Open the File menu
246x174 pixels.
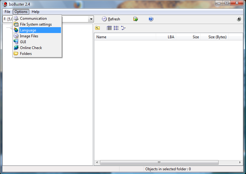(x=7, y=12)
